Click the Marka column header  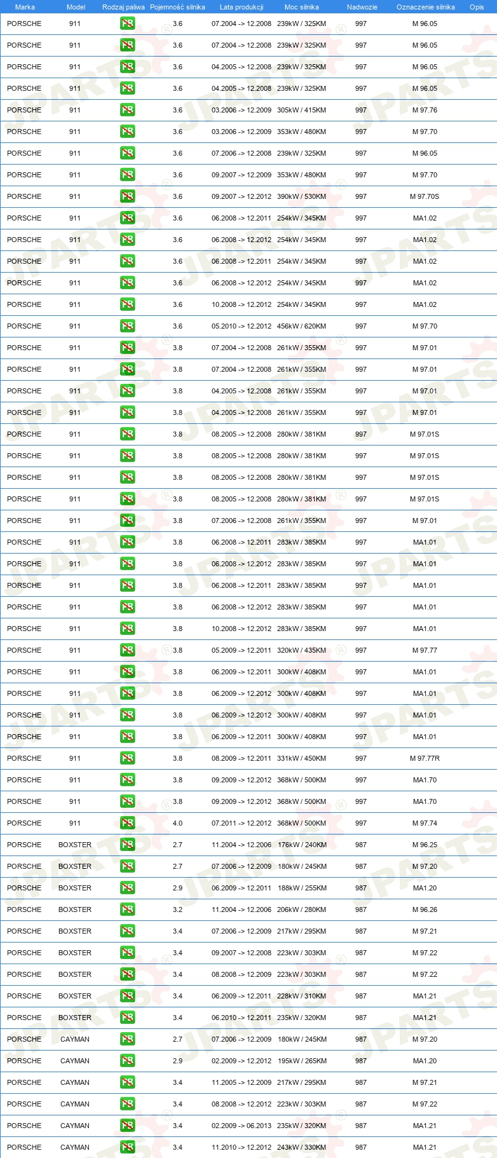[x=25, y=7]
